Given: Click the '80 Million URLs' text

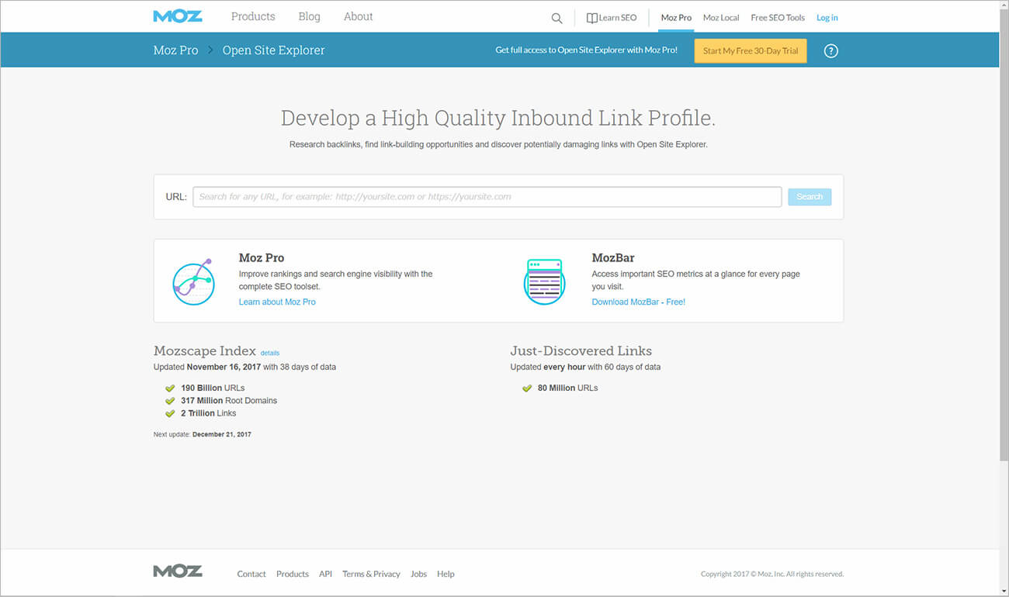Looking at the screenshot, I should (568, 388).
